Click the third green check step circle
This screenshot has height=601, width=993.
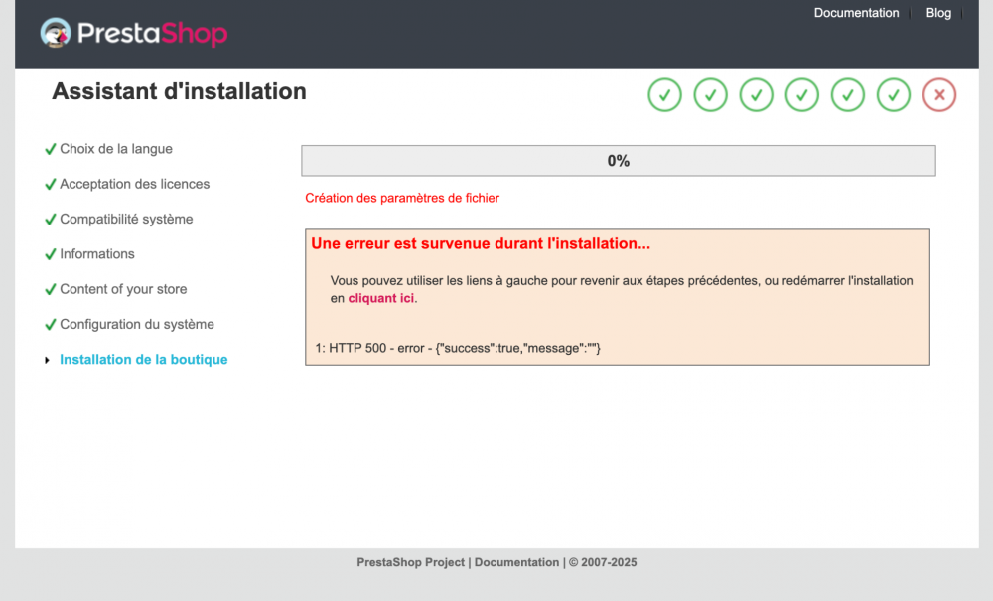coord(756,95)
